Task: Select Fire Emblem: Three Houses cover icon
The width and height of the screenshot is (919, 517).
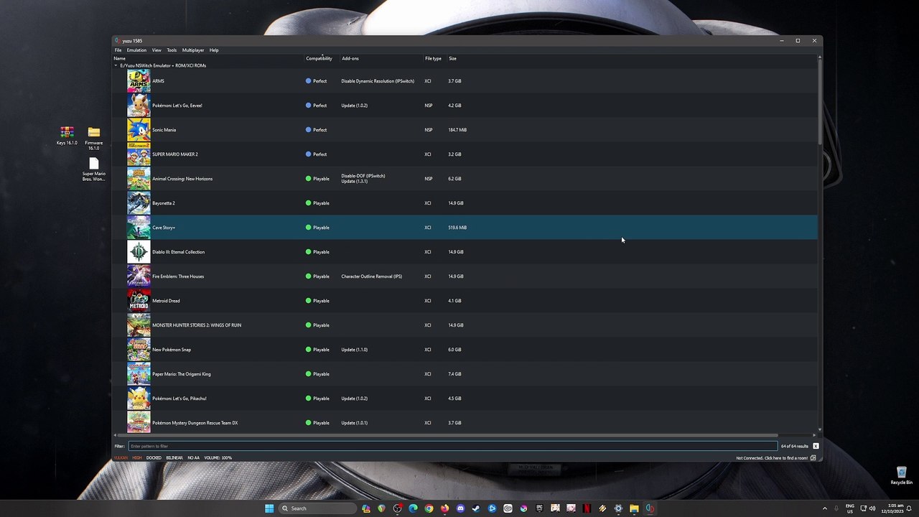Action: (139, 276)
